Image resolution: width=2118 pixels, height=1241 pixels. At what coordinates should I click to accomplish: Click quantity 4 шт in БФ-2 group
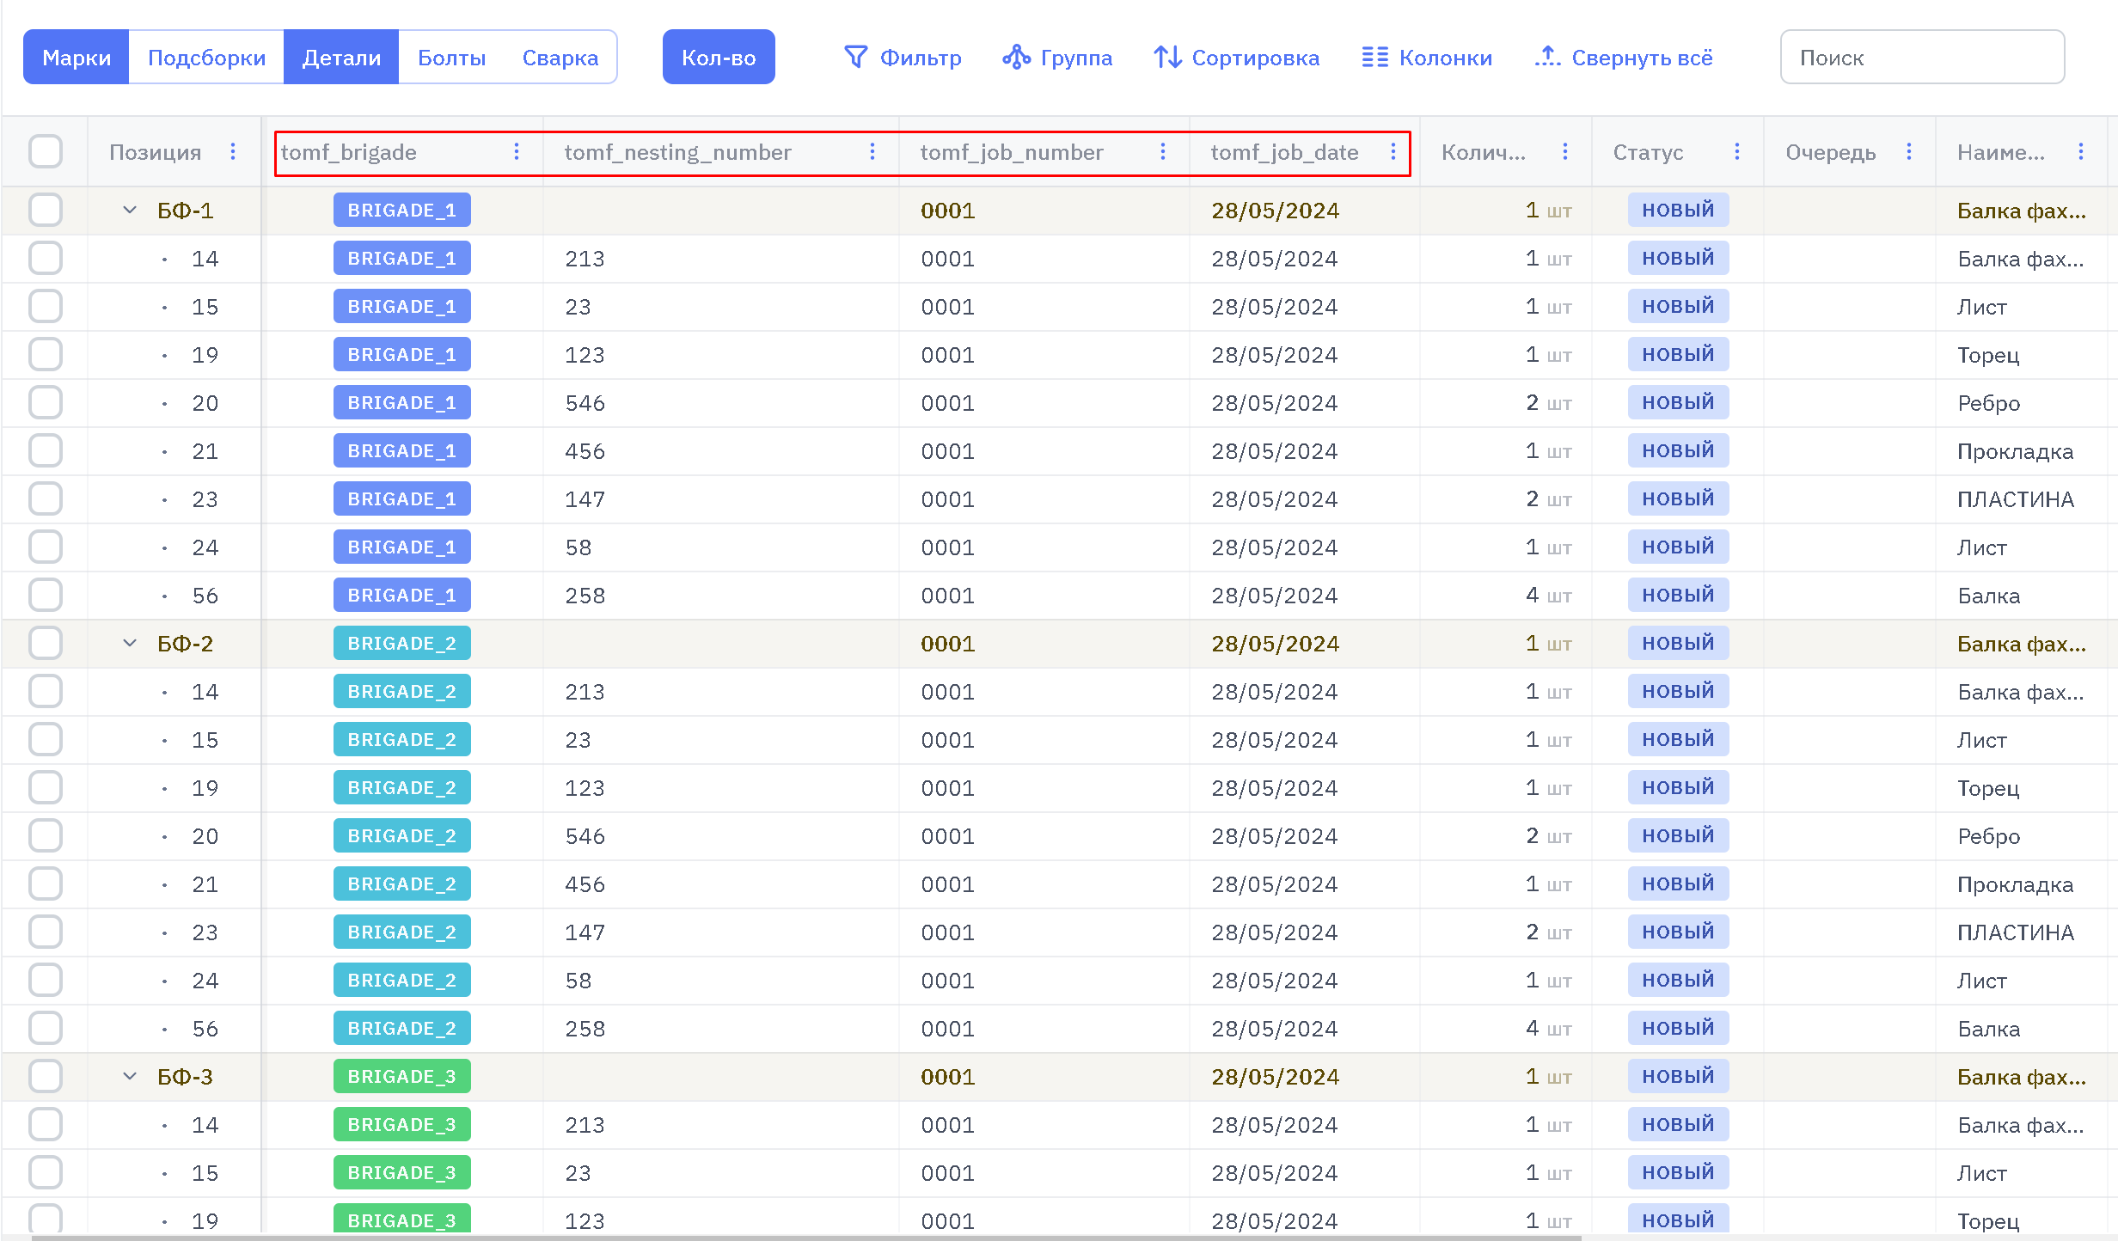click(1548, 1028)
